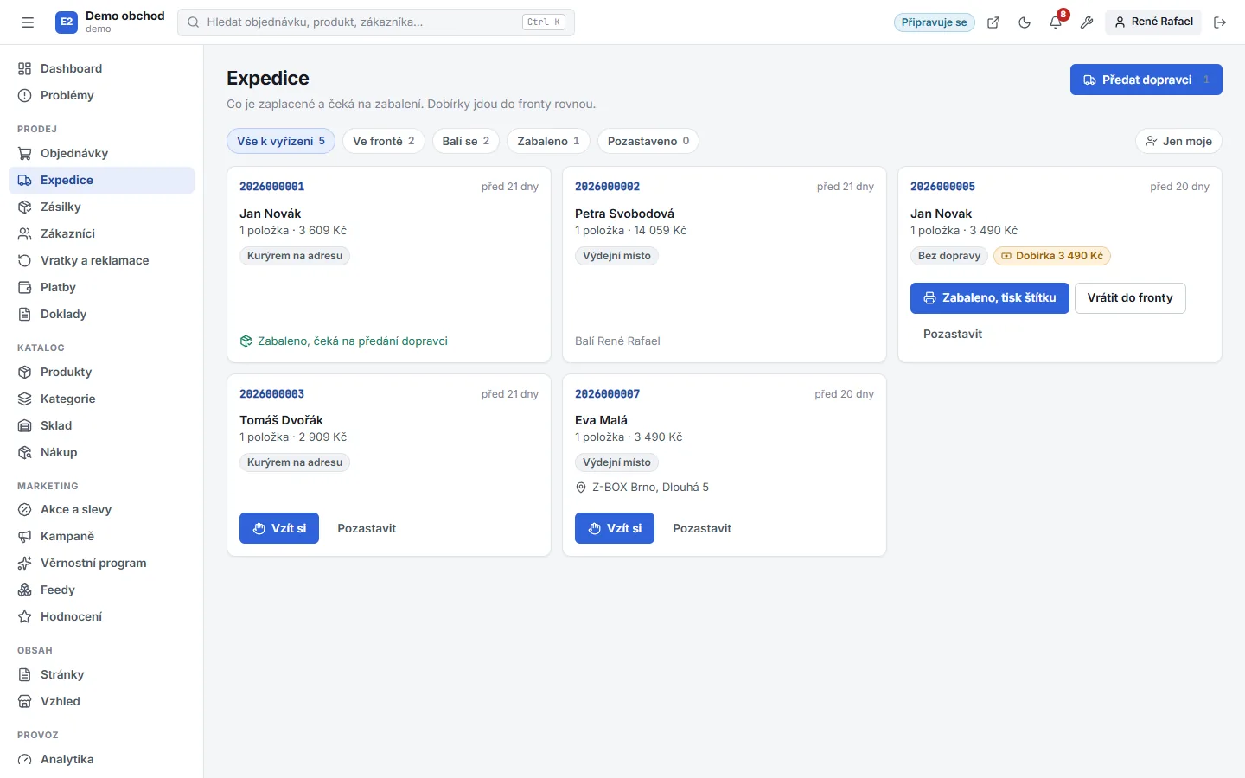Open order number 2026000002
1245x778 pixels.
click(x=607, y=187)
